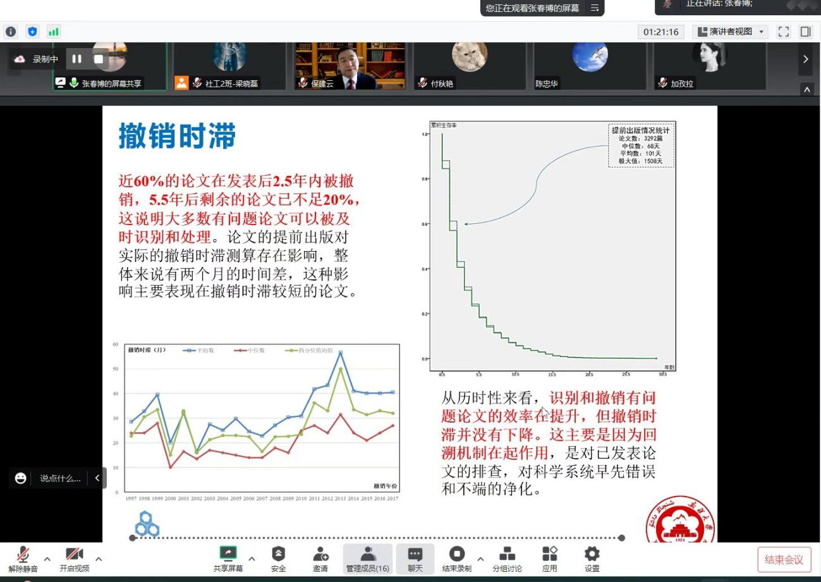Select 保建云's video thumbnail
Screen dimensions: 821x582
(x=350, y=66)
